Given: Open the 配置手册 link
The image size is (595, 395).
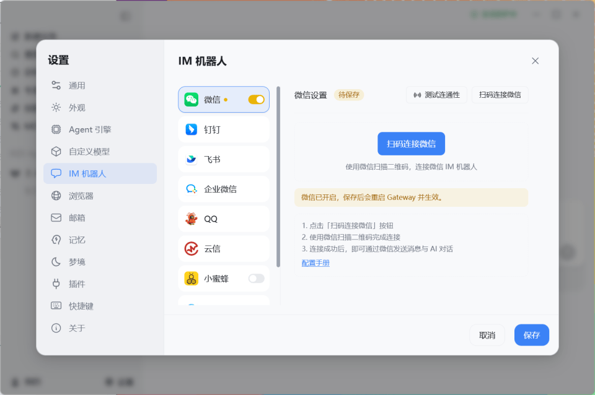Looking at the screenshot, I should [x=315, y=263].
